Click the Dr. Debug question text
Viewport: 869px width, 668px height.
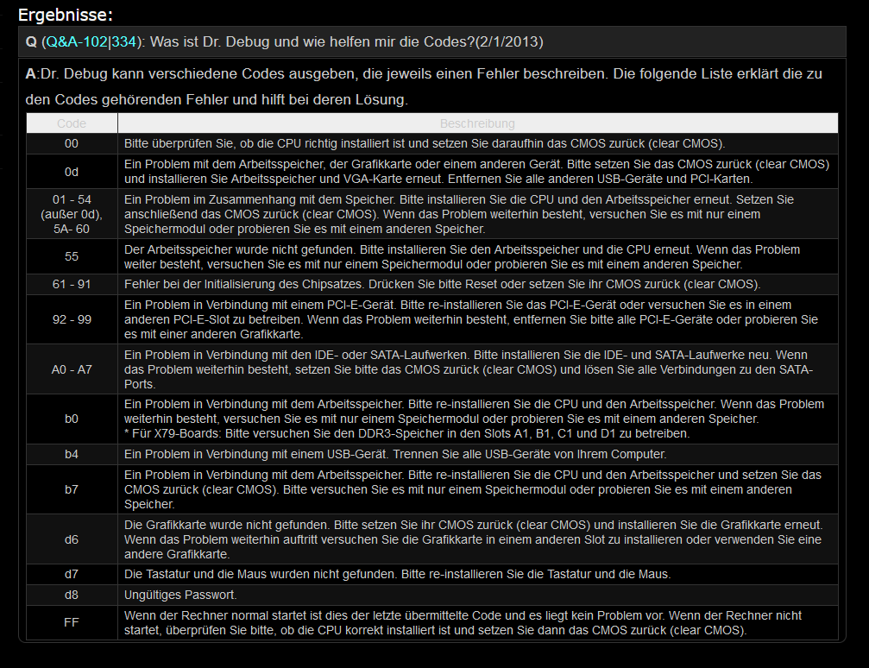[x=346, y=41]
